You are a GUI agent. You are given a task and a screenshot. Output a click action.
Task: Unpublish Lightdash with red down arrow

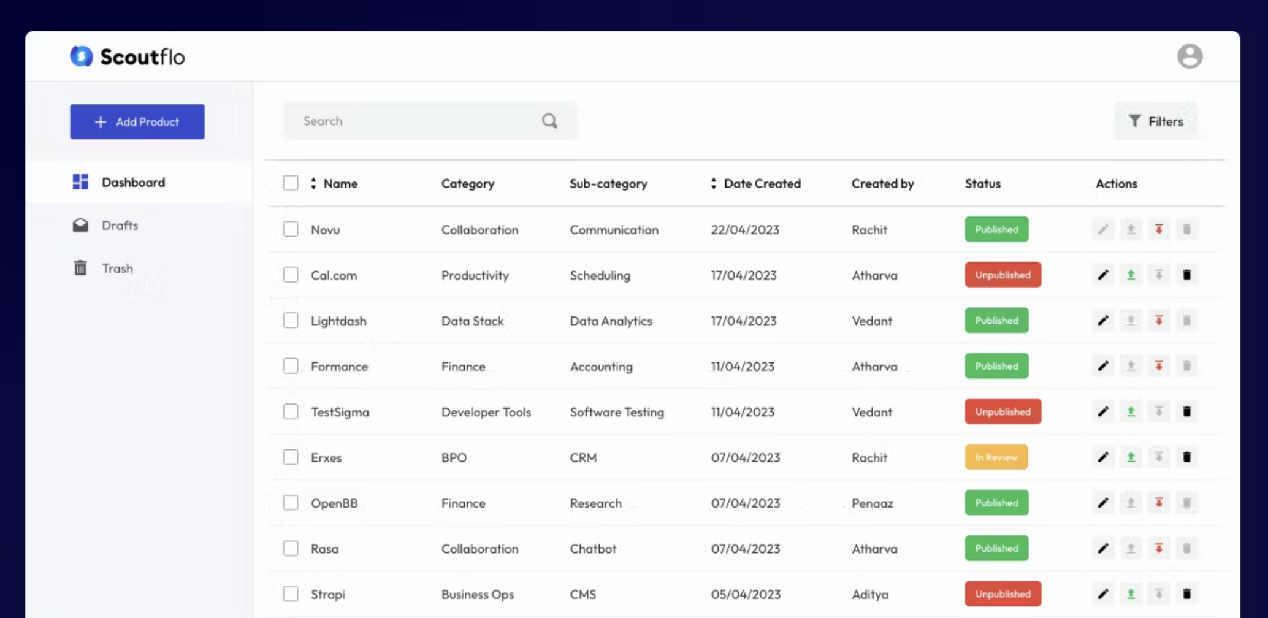[x=1159, y=320]
